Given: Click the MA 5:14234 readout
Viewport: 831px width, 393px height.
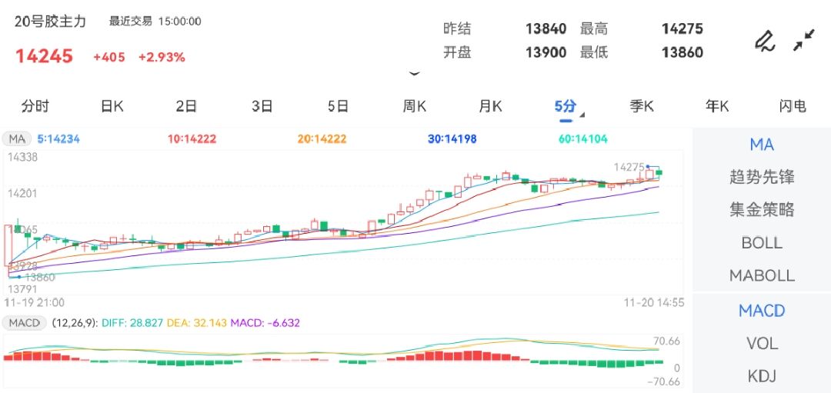Looking at the screenshot, I should (x=58, y=139).
